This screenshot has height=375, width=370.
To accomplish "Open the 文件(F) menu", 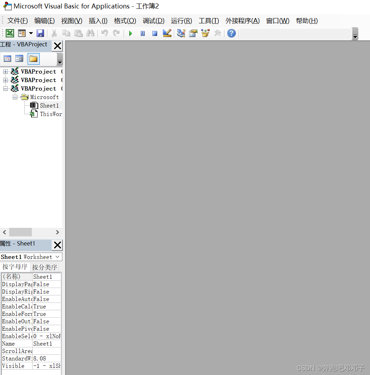I will [17, 21].
